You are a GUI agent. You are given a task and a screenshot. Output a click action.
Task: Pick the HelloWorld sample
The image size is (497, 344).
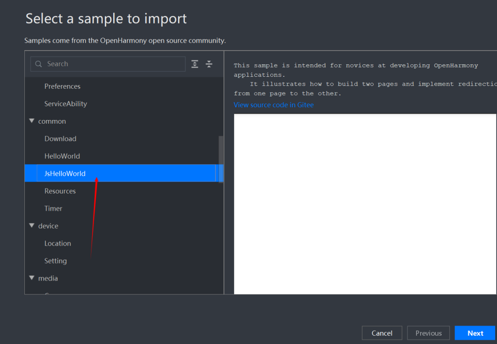tap(62, 156)
